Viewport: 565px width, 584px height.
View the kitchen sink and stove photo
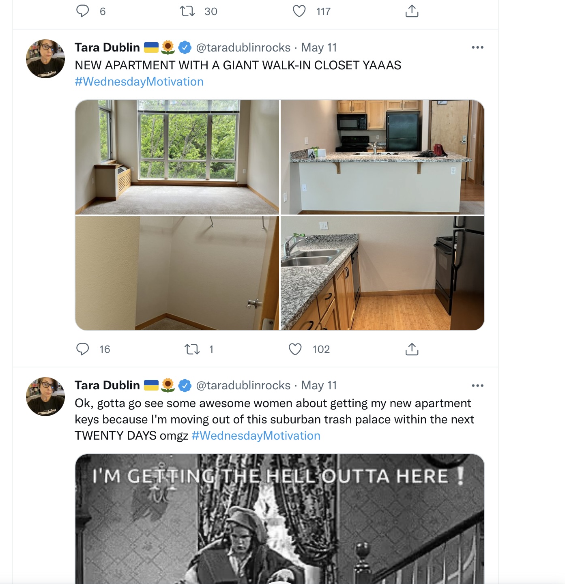click(x=382, y=273)
